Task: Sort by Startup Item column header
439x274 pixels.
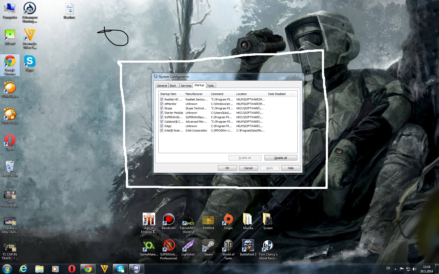Action: coord(171,94)
